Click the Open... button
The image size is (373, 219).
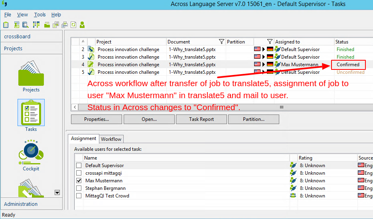click(149, 119)
